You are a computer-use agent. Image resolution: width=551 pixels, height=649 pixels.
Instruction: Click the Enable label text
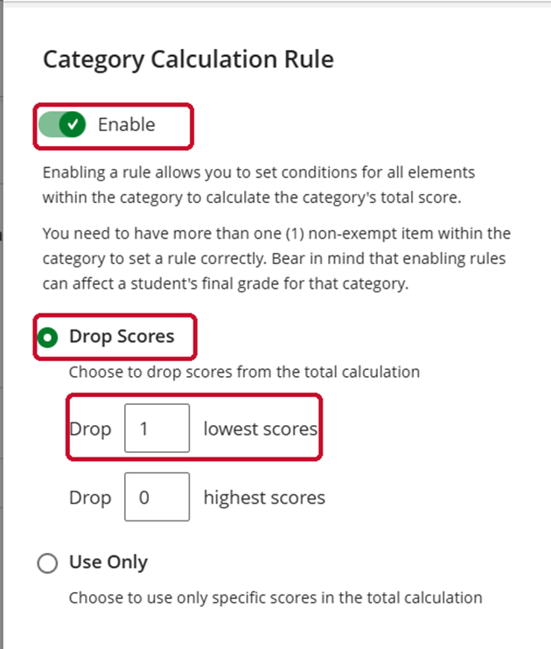pyautogui.click(x=126, y=124)
